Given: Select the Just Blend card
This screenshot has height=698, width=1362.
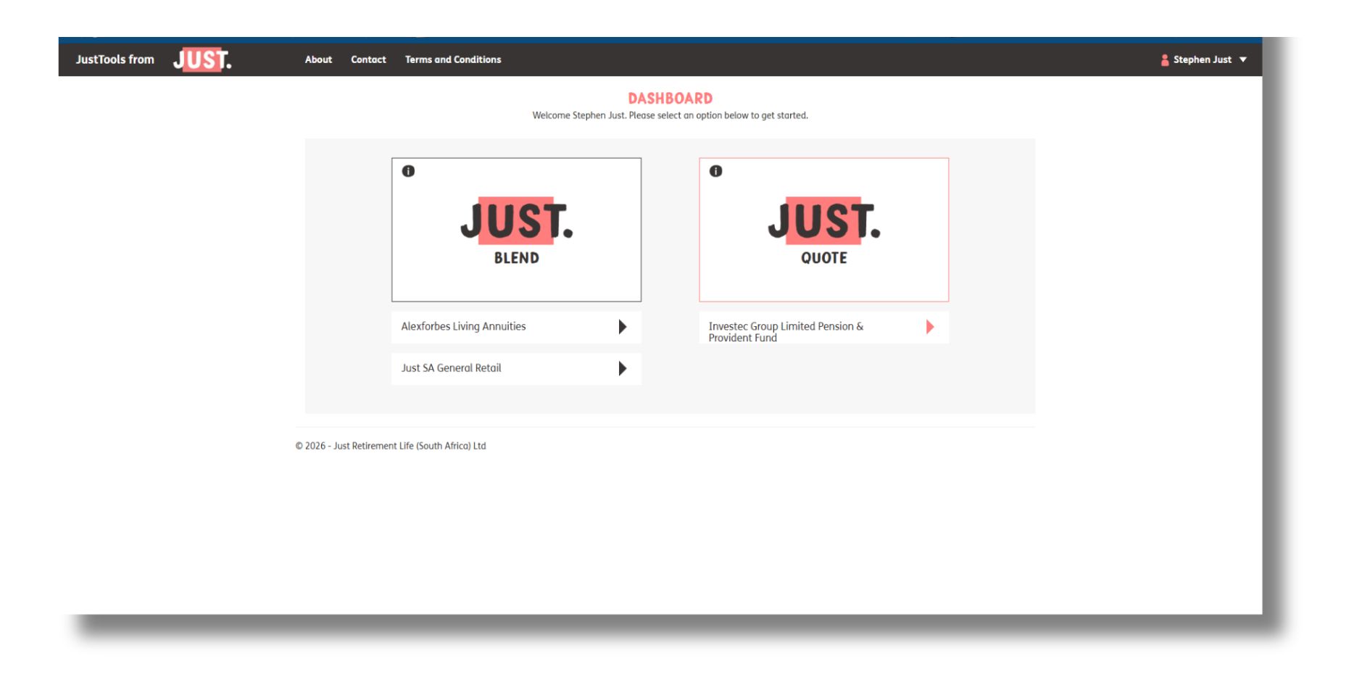Looking at the screenshot, I should (x=516, y=230).
